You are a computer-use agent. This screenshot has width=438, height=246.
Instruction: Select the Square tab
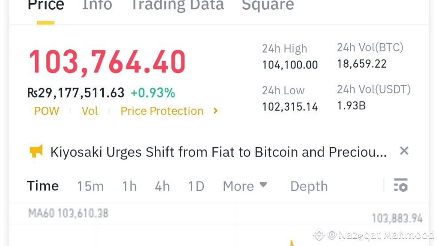pos(268,5)
